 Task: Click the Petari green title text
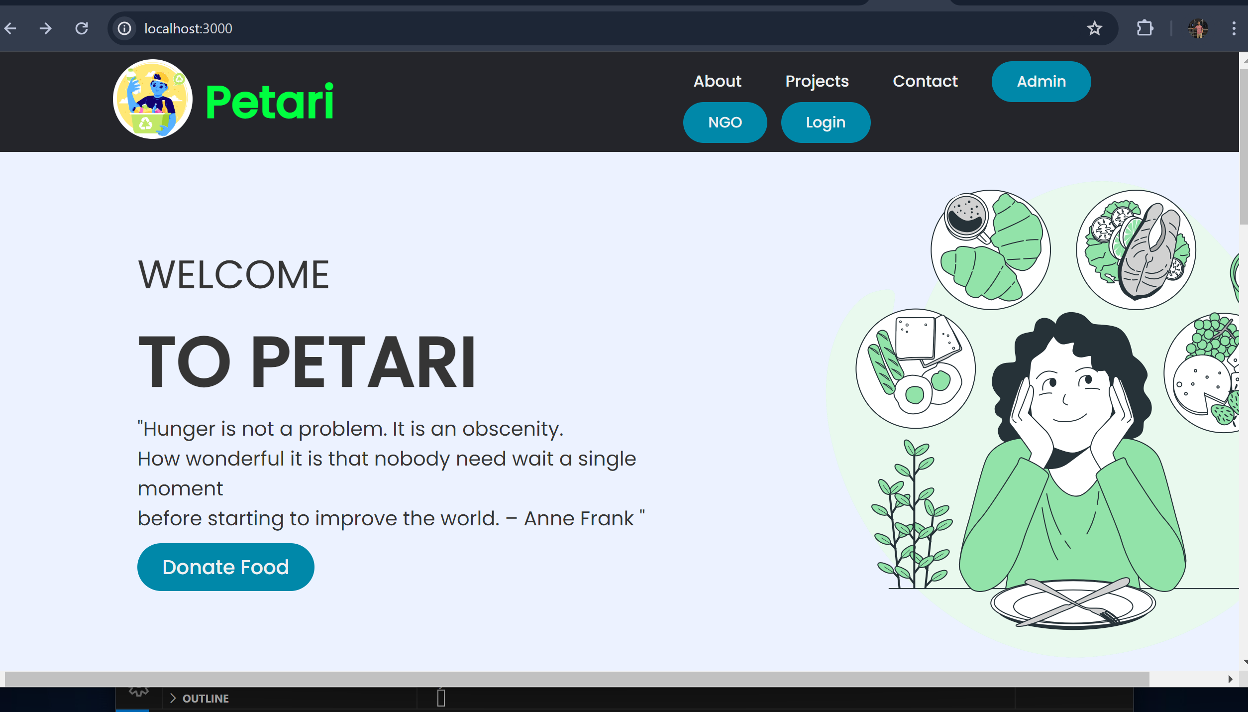tap(269, 102)
